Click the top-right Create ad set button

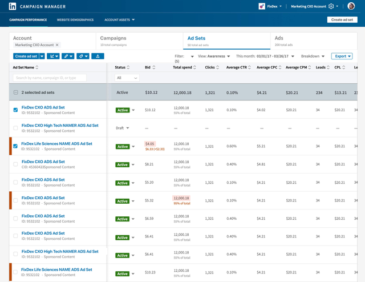point(342,20)
